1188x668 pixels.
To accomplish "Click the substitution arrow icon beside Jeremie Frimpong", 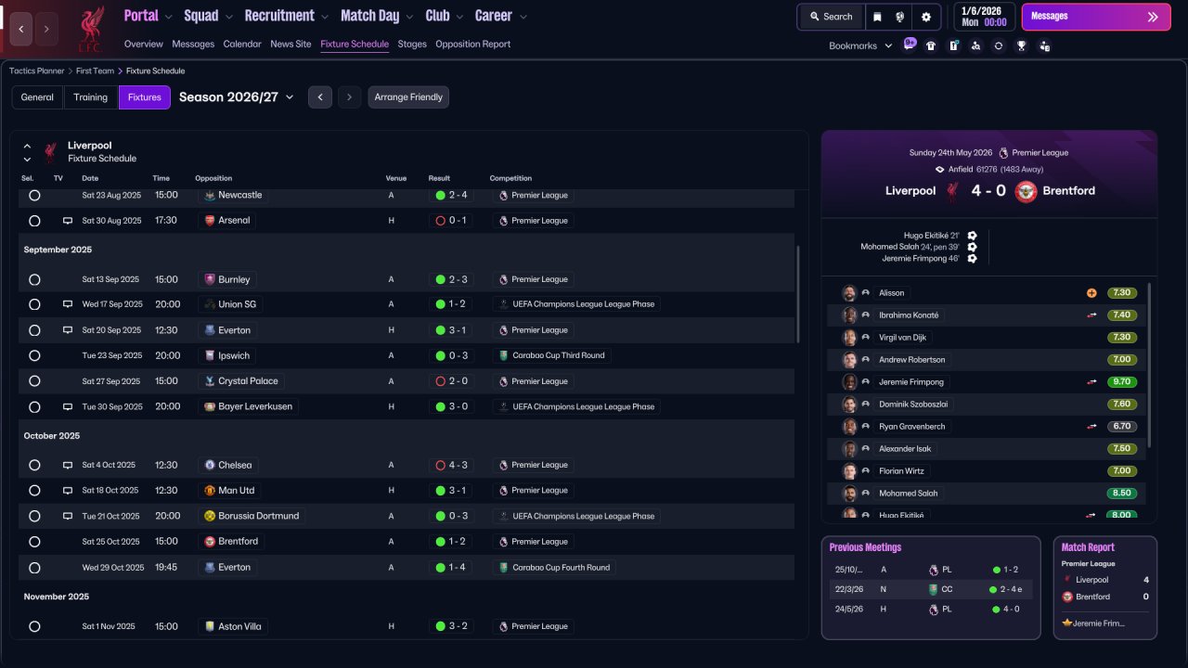I will tap(1091, 382).
